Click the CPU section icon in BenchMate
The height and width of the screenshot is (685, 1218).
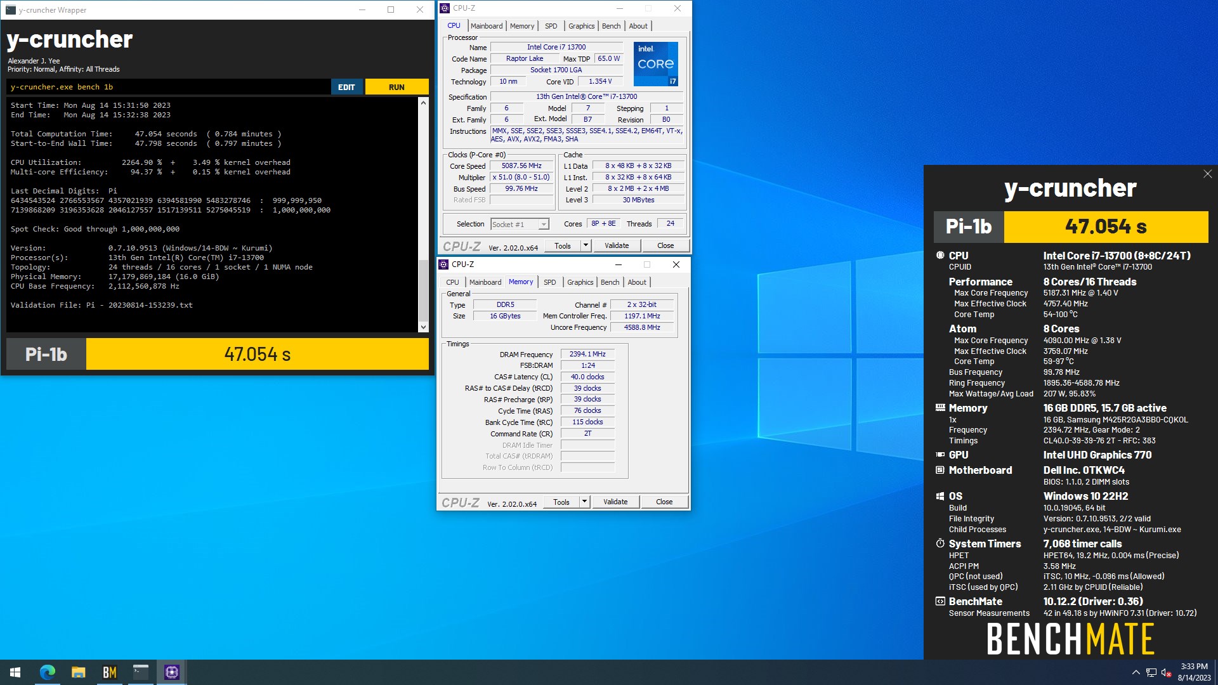click(x=940, y=256)
